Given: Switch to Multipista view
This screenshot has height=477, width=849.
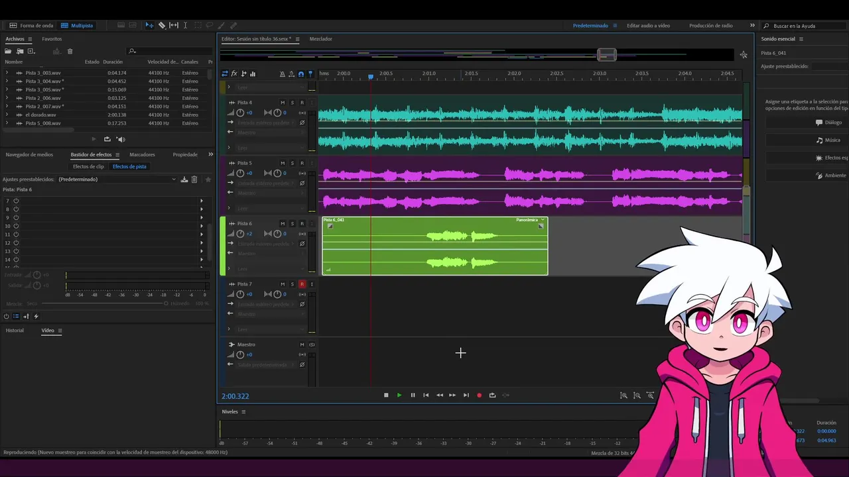Looking at the screenshot, I should [77, 25].
